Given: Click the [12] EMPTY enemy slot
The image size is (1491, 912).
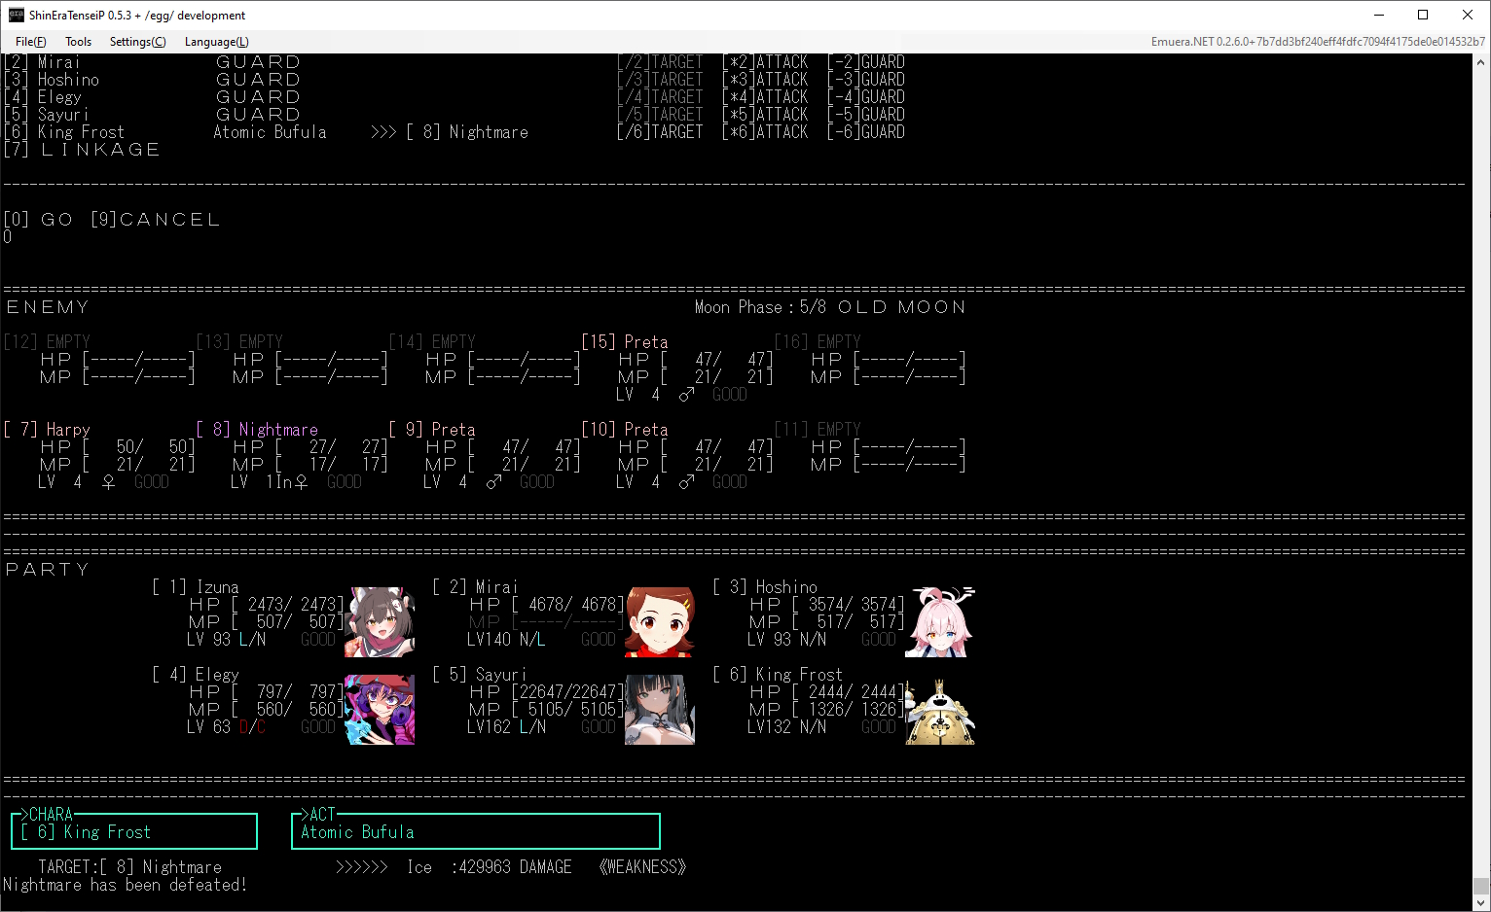Looking at the screenshot, I should click(x=47, y=342).
